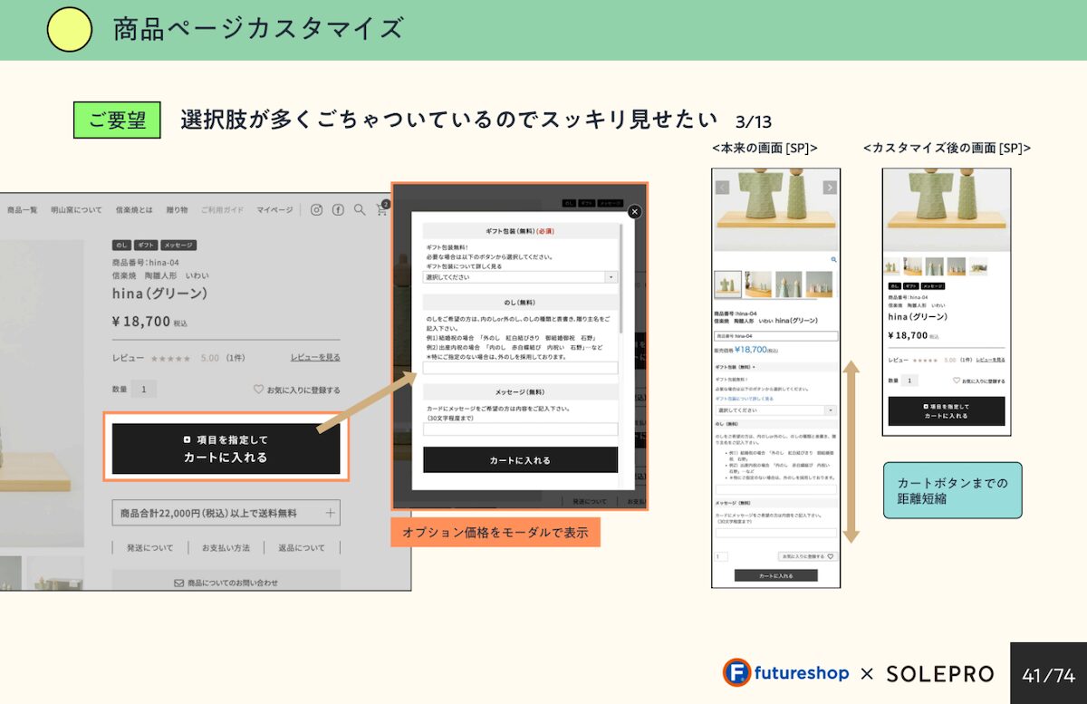Open the ギフト包装 選択してください dropdown in modal
This screenshot has height=704, width=1087.
[x=521, y=277]
